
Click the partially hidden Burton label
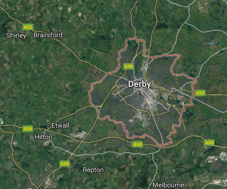[x=38, y=188]
